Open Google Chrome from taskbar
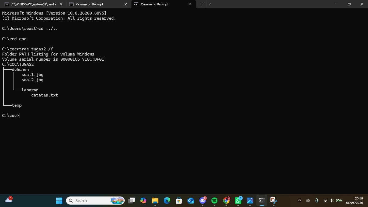This screenshot has height=207, width=368. coord(226,201)
